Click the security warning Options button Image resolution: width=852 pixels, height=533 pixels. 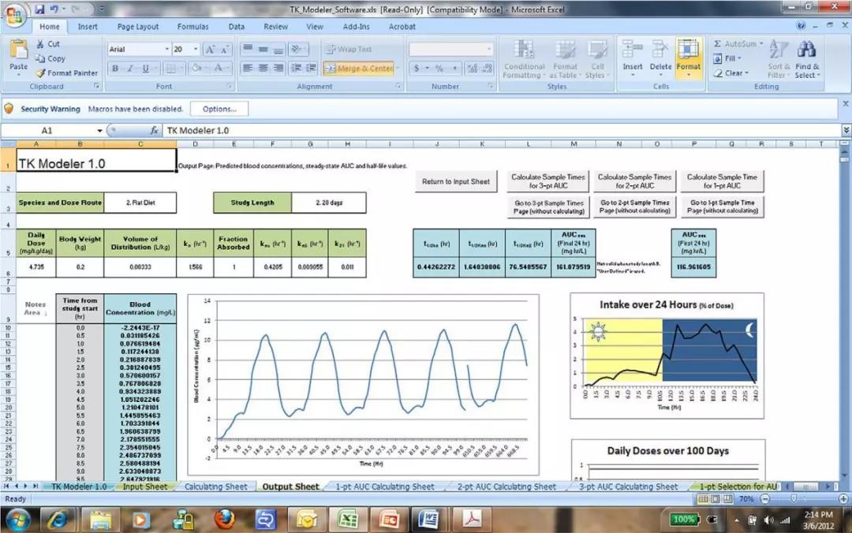pos(219,109)
